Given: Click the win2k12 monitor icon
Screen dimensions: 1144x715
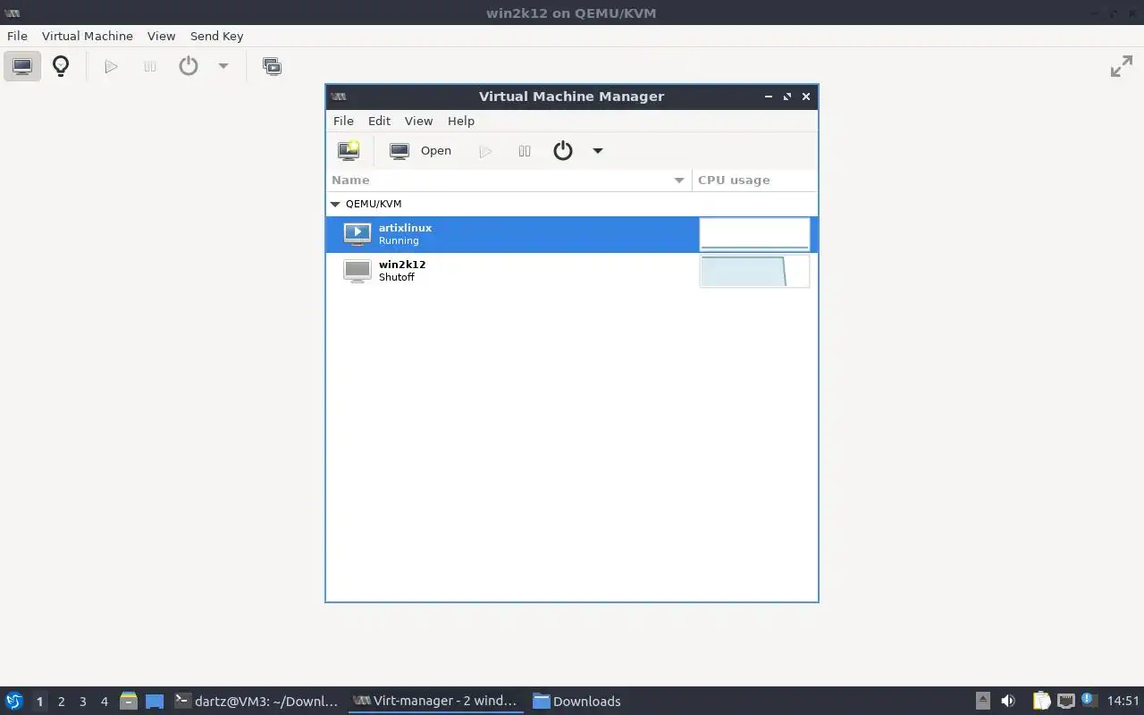Looking at the screenshot, I should 357,271.
